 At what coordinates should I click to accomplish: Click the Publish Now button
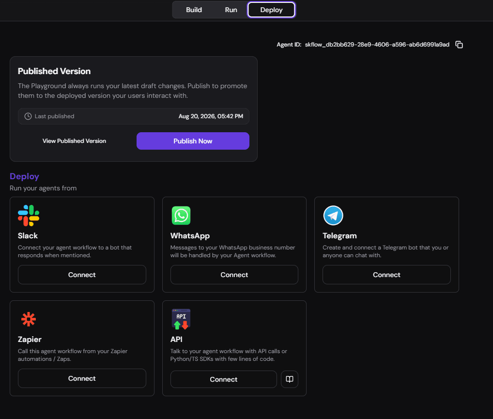click(193, 141)
